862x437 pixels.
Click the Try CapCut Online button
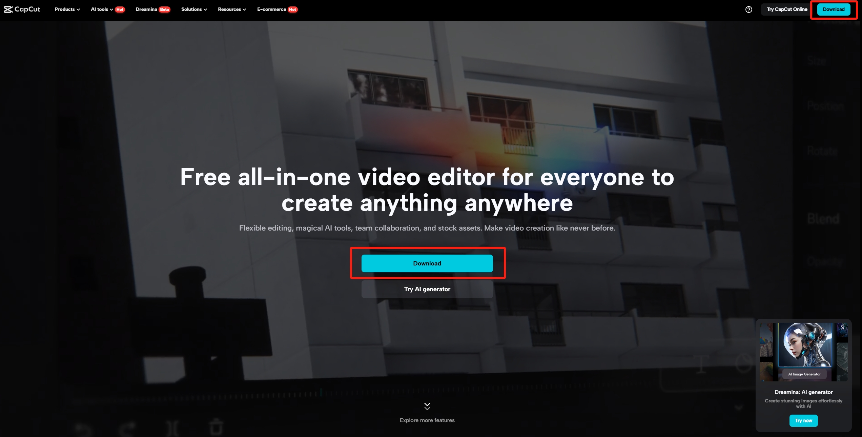click(786, 9)
